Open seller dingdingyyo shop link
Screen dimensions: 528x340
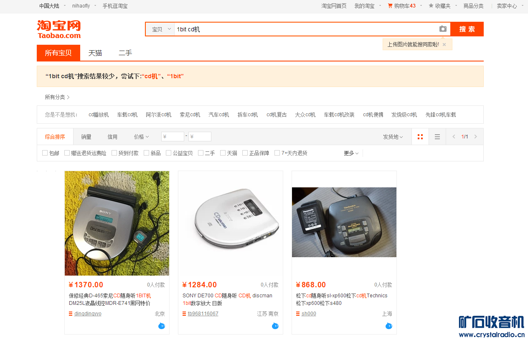(x=88, y=314)
